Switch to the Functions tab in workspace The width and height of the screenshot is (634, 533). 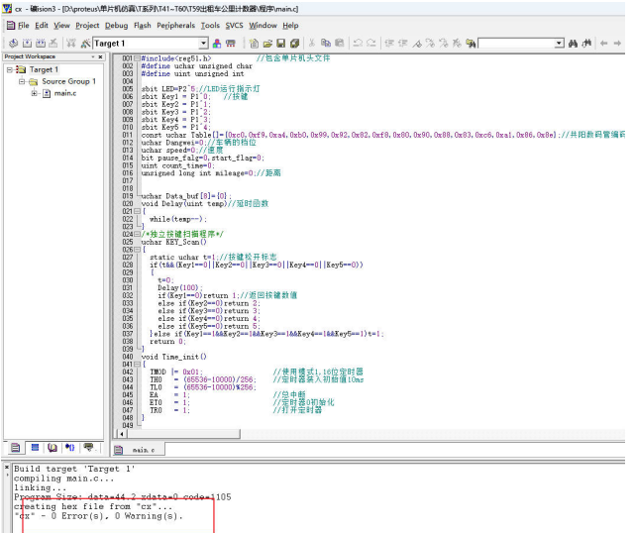coord(70,447)
